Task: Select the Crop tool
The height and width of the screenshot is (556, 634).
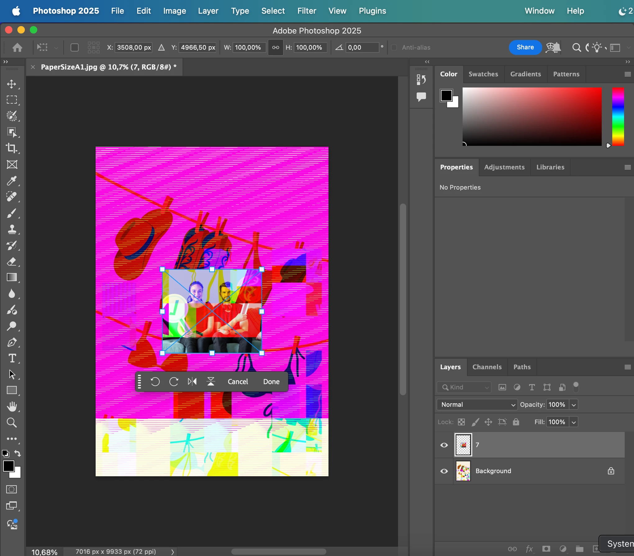Action: (12, 148)
